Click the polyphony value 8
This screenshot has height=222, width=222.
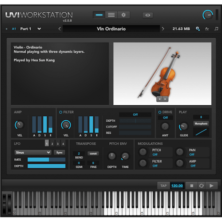201,117
